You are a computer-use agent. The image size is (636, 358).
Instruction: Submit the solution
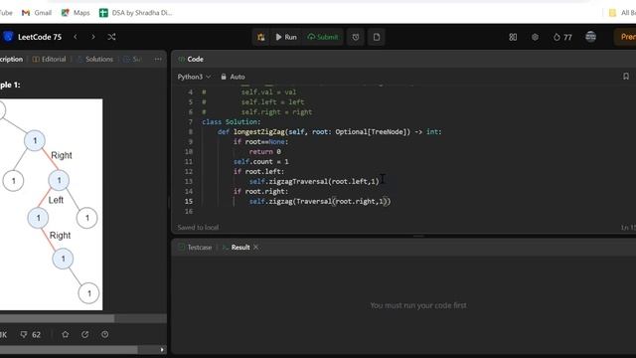(x=323, y=37)
